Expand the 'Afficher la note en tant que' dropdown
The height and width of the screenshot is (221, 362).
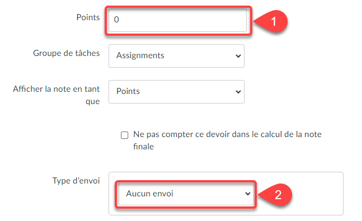pos(176,92)
